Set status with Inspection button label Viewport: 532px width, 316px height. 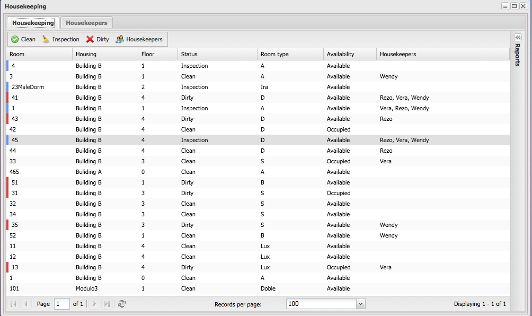coord(66,39)
